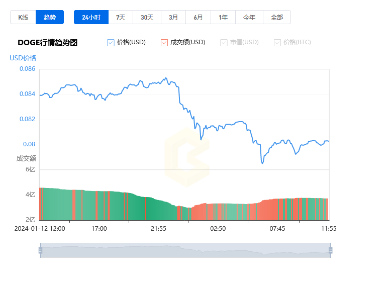Select the 趋势 trend tab
The height and width of the screenshot is (283, 392).
[x=50, y=17]
